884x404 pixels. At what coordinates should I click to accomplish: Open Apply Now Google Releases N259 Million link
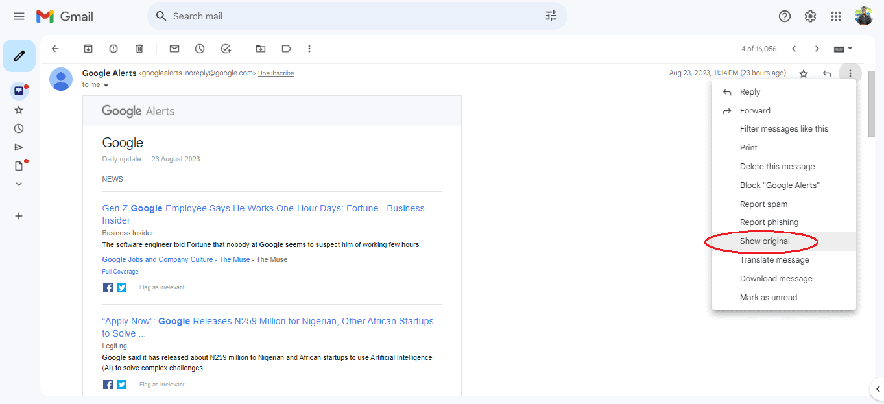pos(268,327)
